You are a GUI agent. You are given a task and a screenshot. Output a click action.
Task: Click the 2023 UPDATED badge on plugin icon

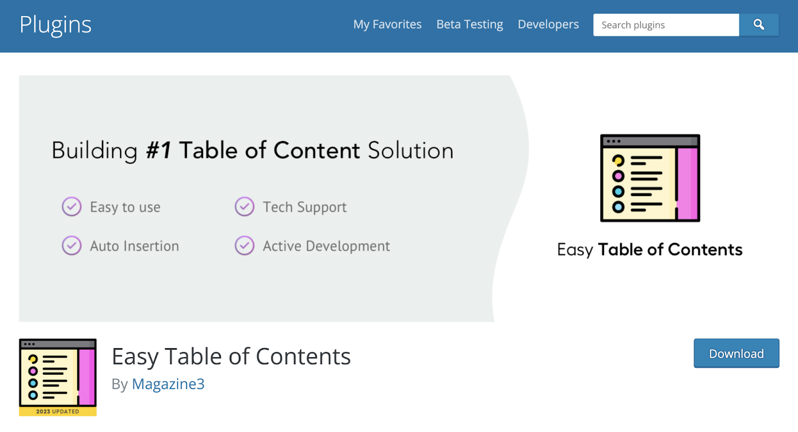click(57, 412)
